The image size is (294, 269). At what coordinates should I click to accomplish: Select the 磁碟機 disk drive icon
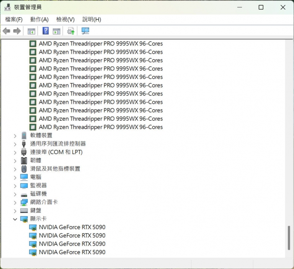coord(24,194)
